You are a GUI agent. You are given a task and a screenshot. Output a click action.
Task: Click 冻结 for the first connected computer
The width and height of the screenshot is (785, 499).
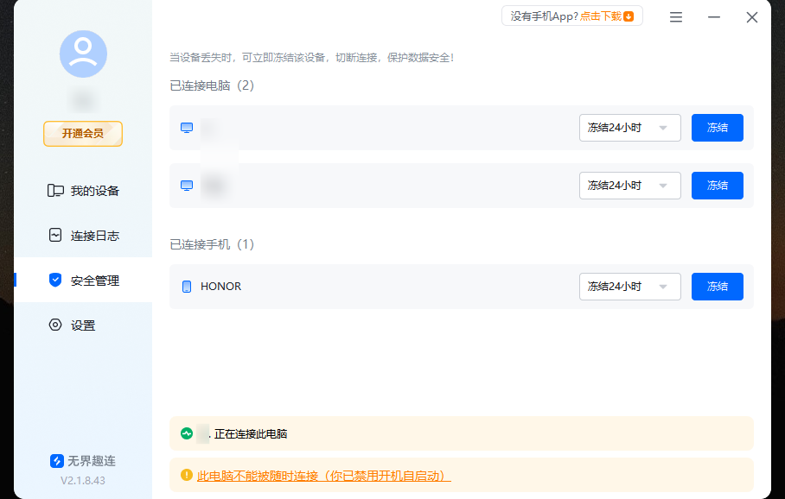[x=717, y=127]
